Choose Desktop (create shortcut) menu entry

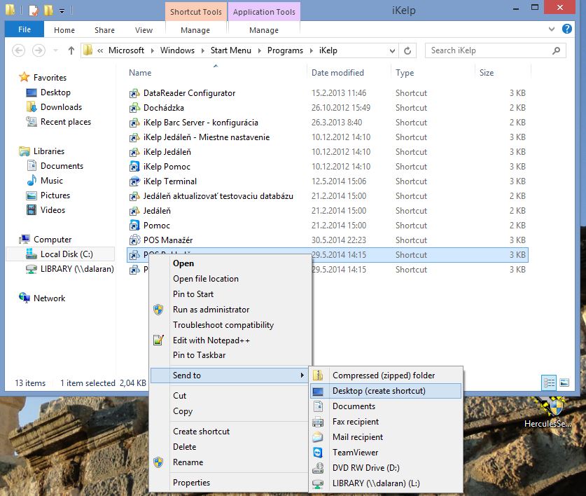[379, 391]
